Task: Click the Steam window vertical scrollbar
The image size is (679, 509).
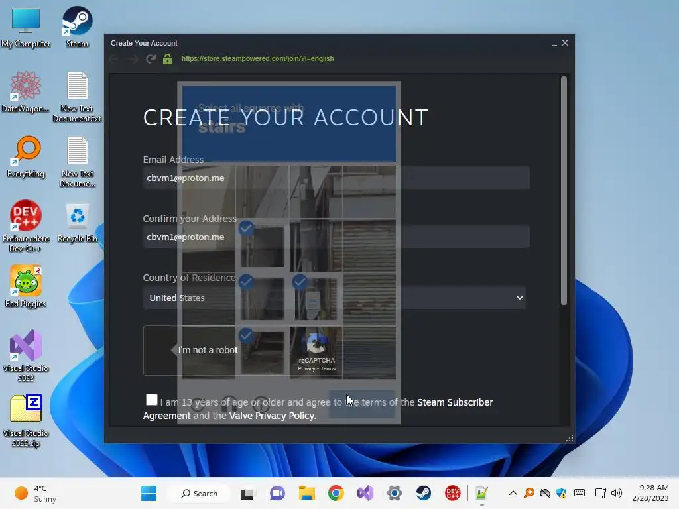Action: [564, 190]
